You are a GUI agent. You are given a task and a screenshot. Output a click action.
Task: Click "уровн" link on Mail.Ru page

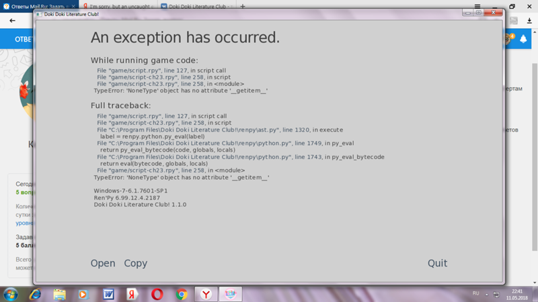coord(24,223)
